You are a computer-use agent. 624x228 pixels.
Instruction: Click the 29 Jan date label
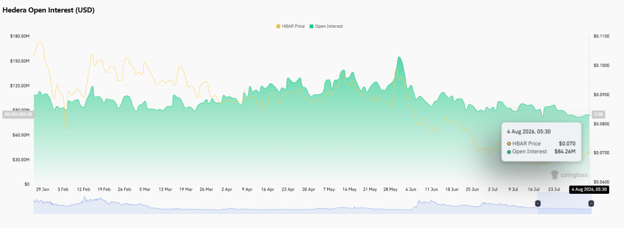(43, 190)
